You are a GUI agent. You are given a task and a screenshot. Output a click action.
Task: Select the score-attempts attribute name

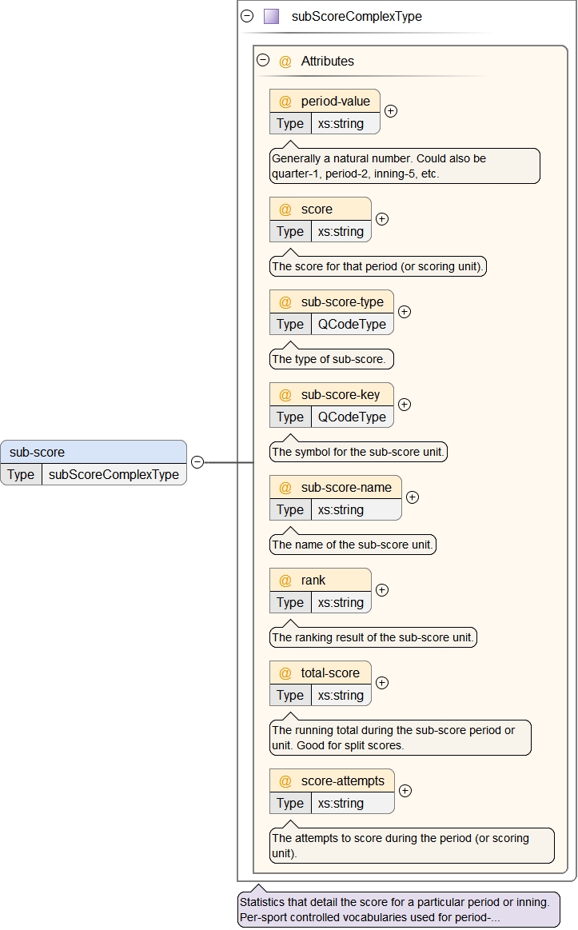(x=342, y=780)
